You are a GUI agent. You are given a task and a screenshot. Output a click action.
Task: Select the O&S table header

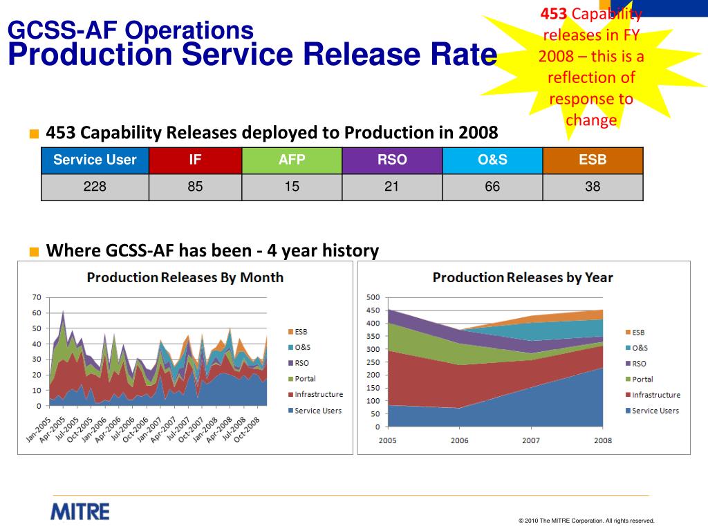pos(492,160)
